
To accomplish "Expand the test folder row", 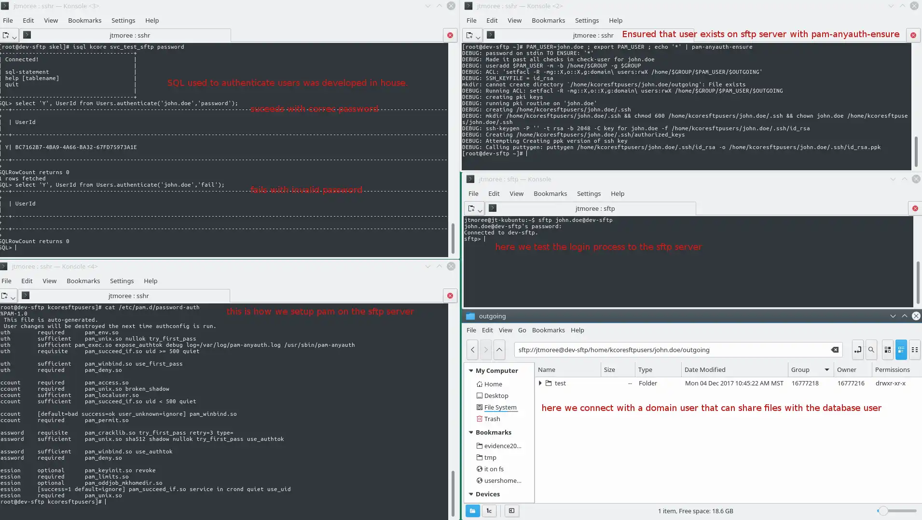I will (540, 383).
